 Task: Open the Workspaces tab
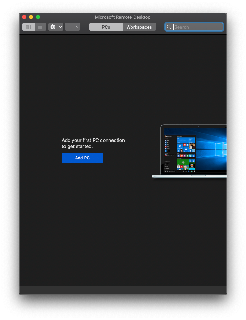point(139,27)
